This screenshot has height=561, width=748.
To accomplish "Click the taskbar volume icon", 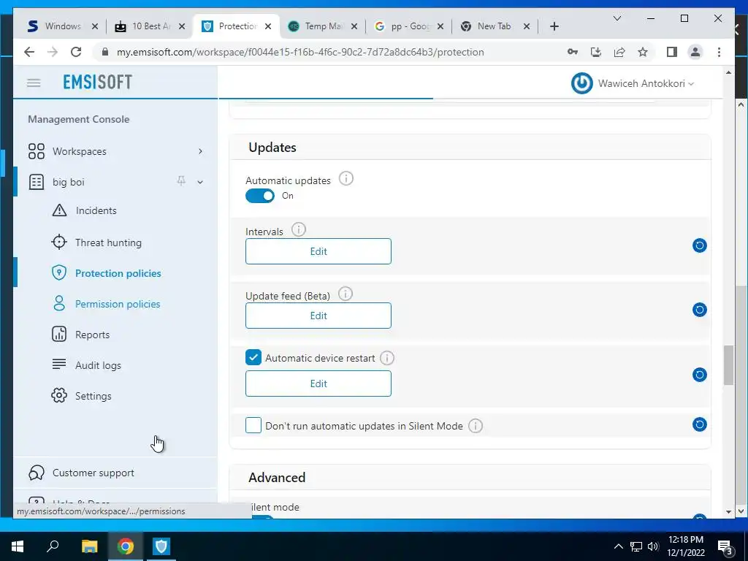I will (652, 546).
